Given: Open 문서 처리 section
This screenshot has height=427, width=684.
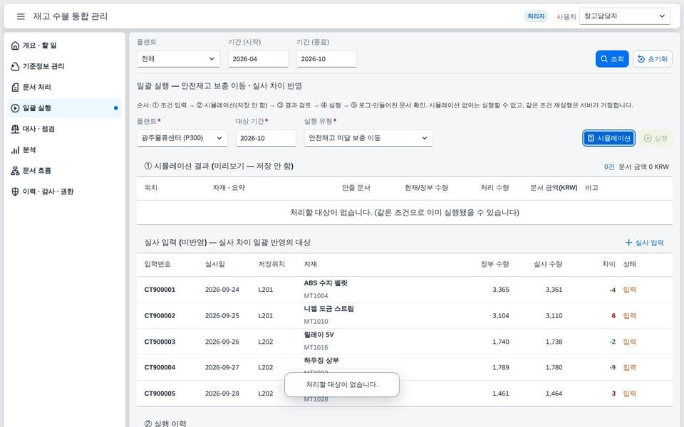Looking at the screenshot, I should (x=64, y=87).
